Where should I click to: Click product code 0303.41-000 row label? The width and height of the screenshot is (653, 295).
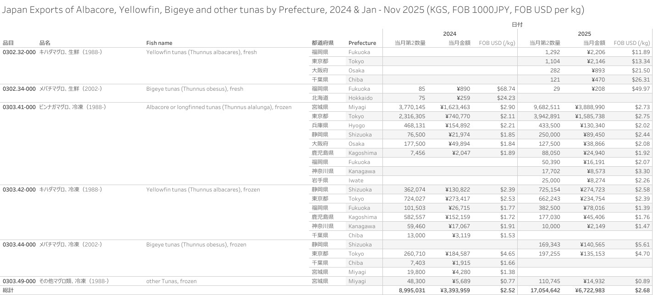pyautogui.click(x=19, y=107)
